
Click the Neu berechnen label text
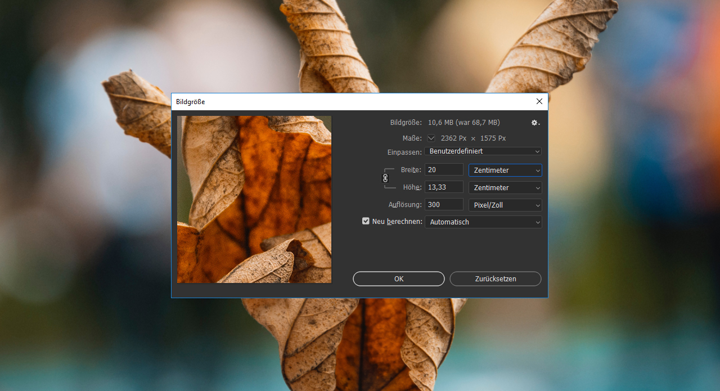pos(397,222)
